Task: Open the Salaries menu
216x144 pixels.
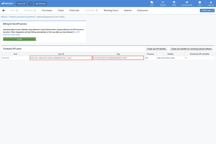Action: pos(128,10)
